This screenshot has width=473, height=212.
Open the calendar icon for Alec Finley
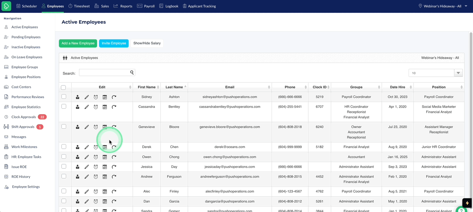tap(105, 192)
